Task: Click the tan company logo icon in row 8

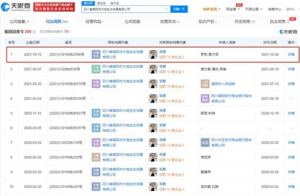Action: (x=96, y=157)
